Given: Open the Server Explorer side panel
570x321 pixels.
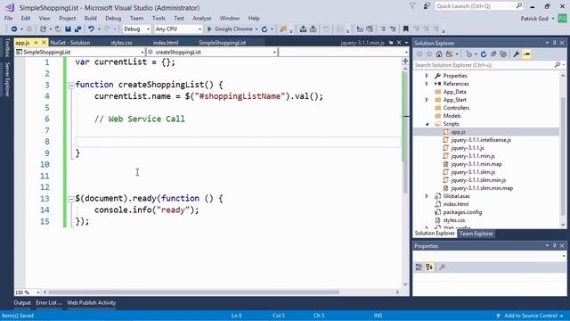Looking at the screenshot, I should [7, 79].
